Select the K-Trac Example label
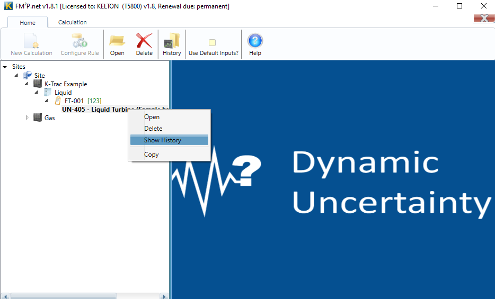The height and width of the screenshot is (299, 495). (x=66, y=84)
